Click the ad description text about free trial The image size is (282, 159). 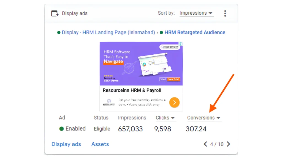tap(142, 102)
